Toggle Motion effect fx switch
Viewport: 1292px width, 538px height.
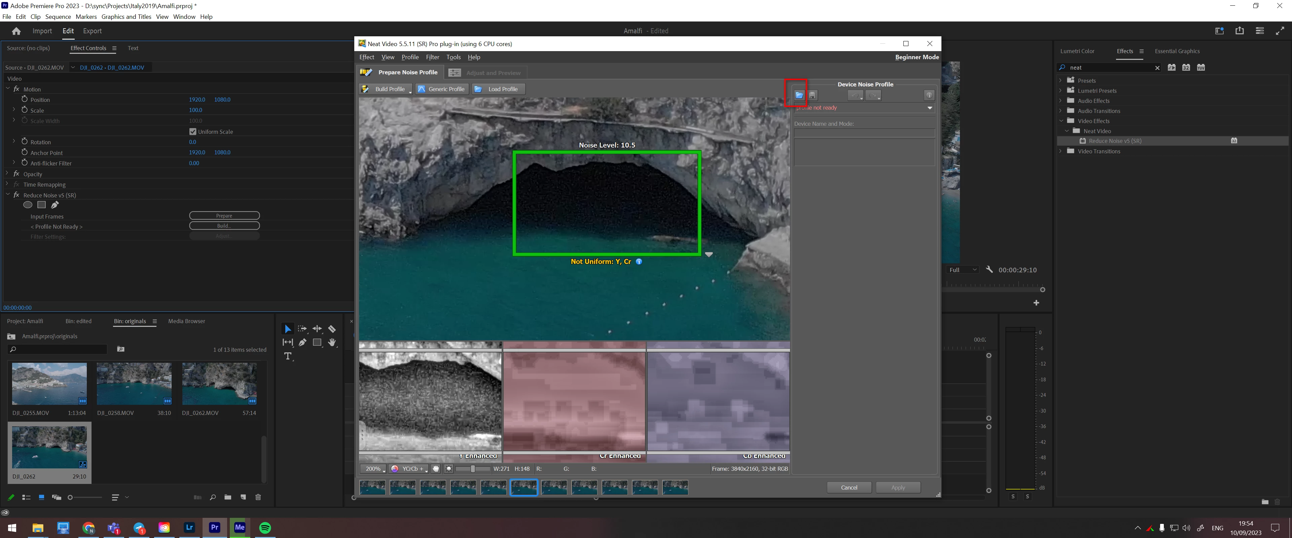point(16,89)
